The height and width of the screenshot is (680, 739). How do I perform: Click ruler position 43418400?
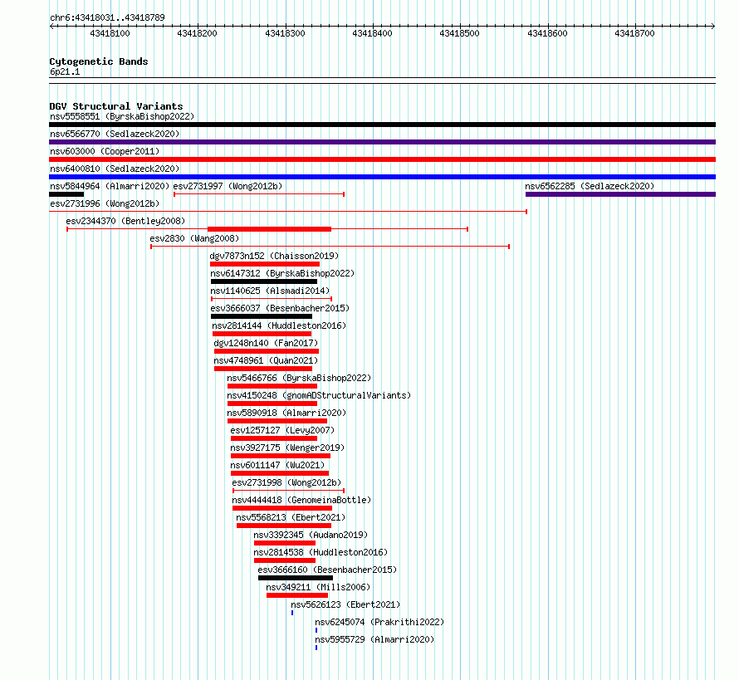[x=372, y=33]
